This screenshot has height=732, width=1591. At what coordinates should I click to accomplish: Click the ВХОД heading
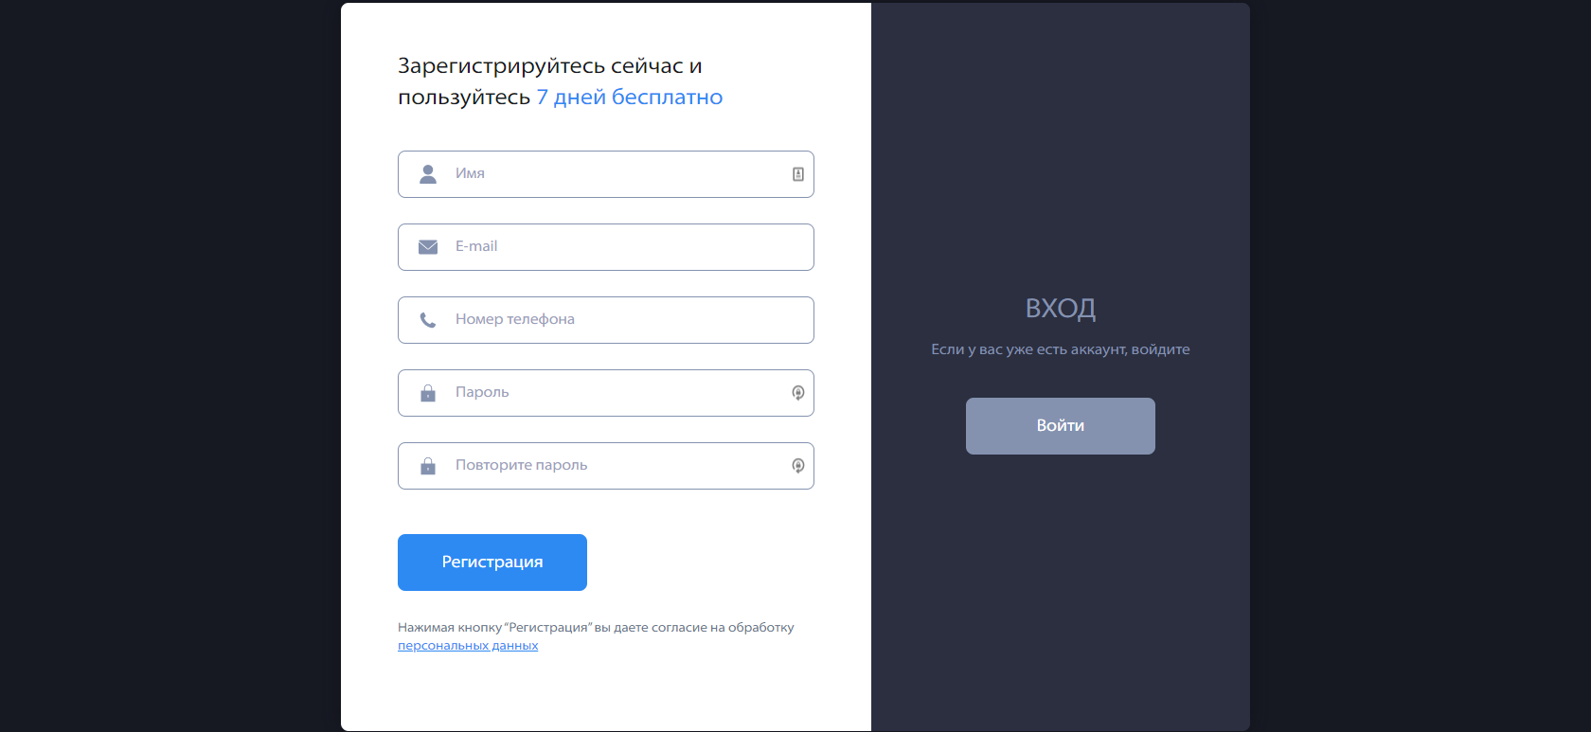(x=1061, y=309)
